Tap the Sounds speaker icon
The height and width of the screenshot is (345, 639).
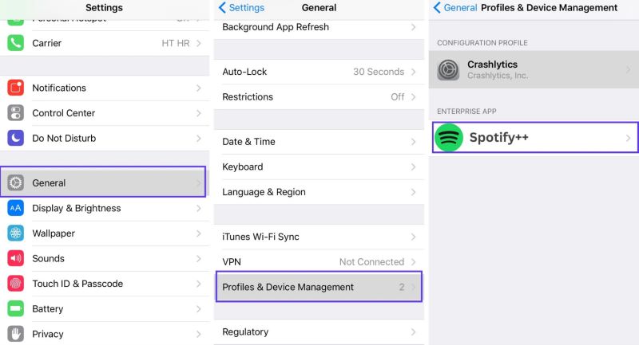[16, 258]
